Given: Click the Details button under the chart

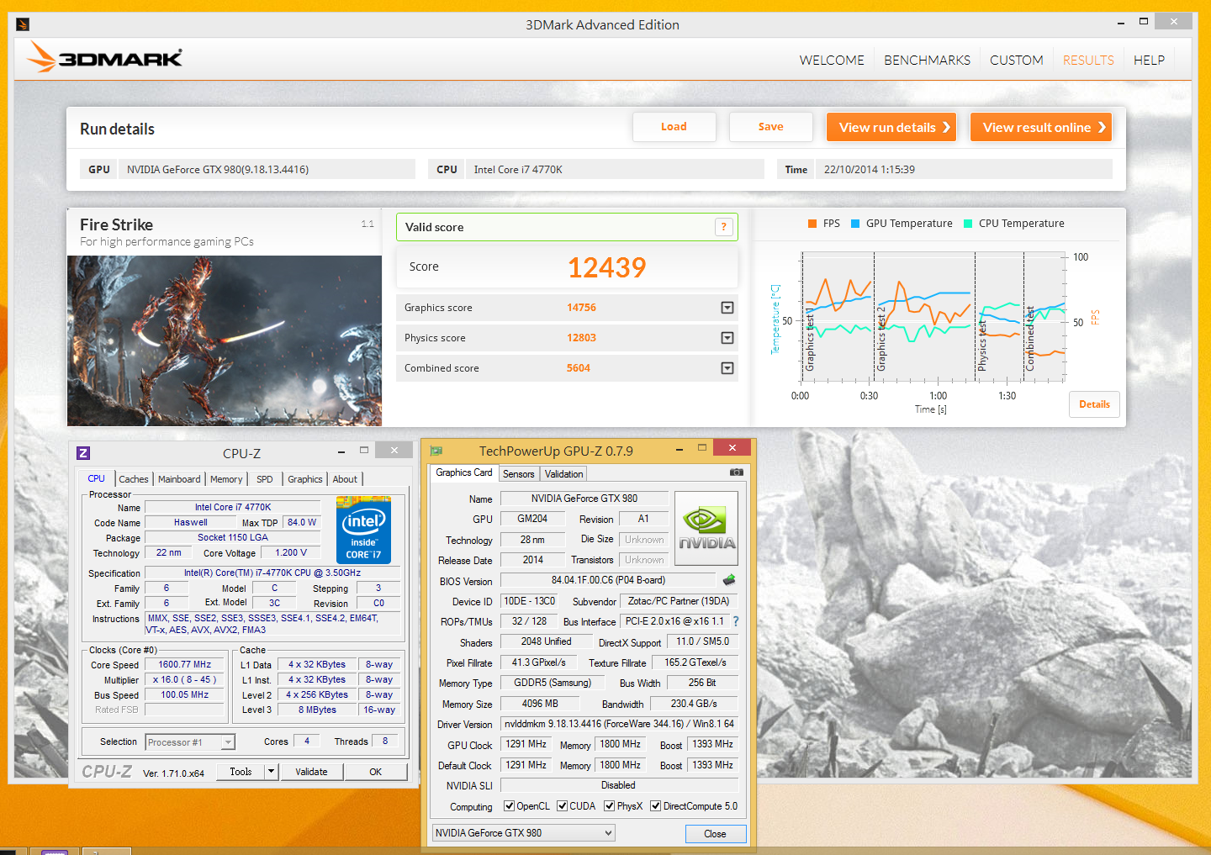Looking at the screenshot, I should pyautogui.click(x=1094, y=404).
